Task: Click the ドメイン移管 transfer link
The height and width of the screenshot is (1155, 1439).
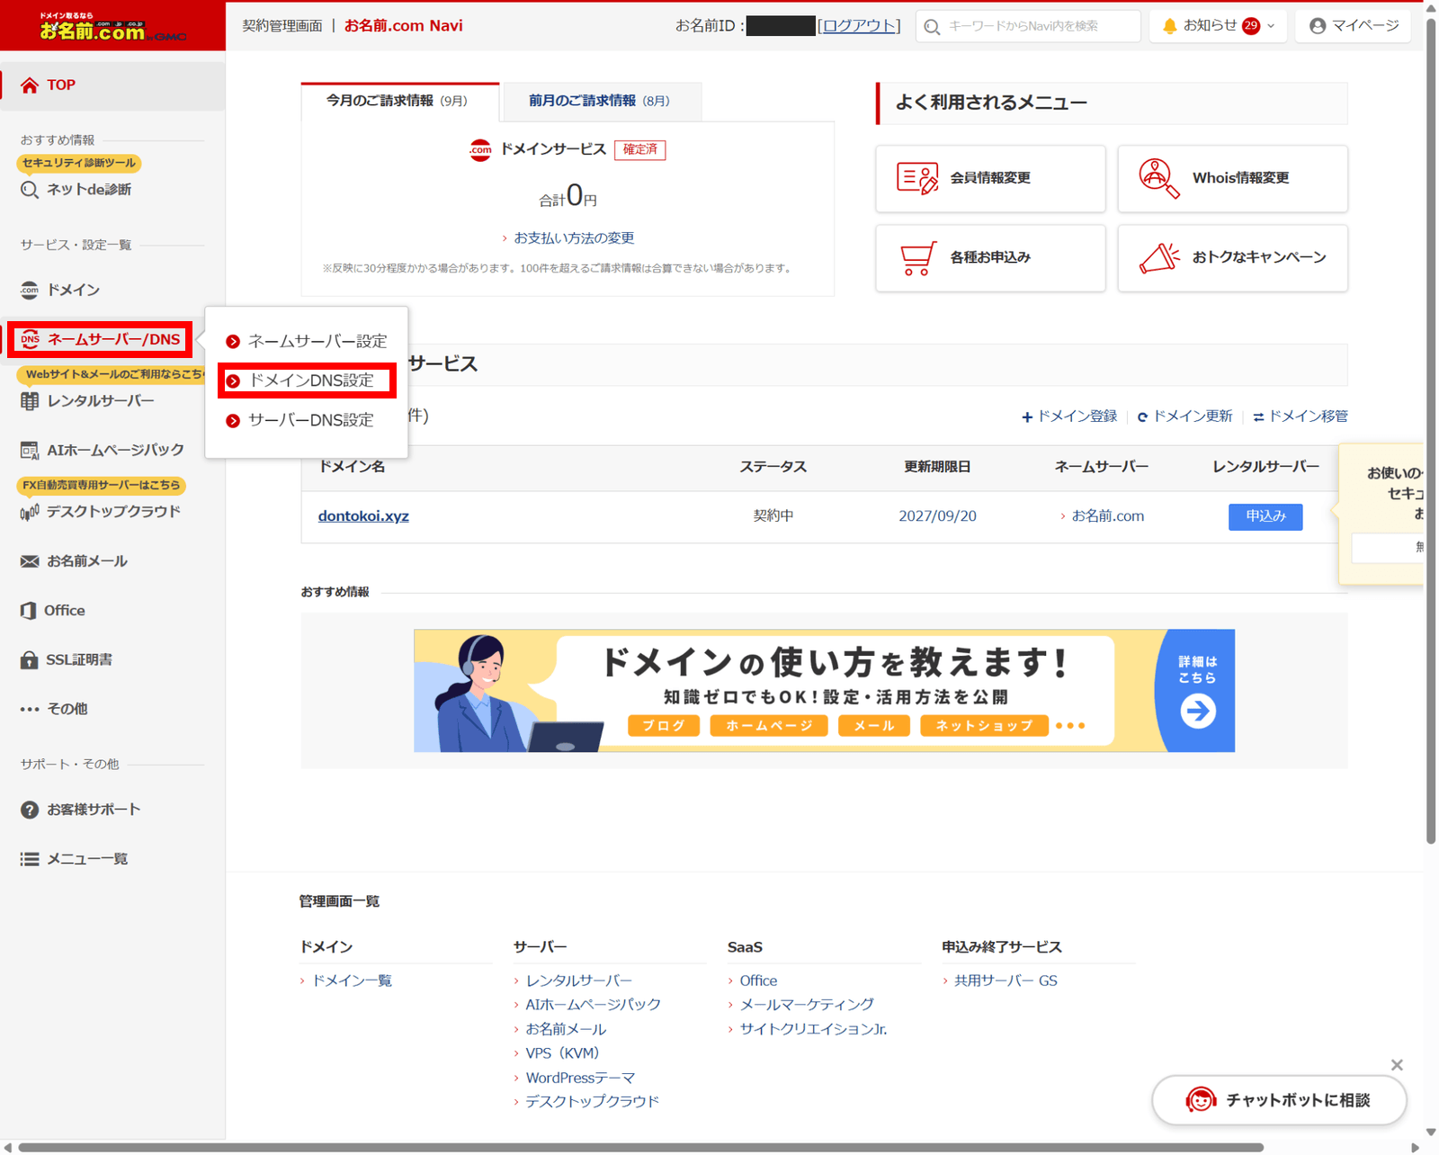Action: tap(1300, 416)
